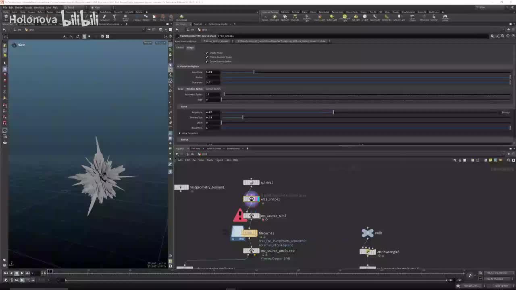Click the Spot Light shelf tool

pos(285,18)
